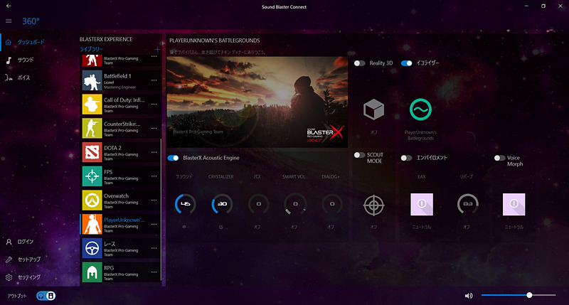
Task: Select the FPS crosshair profile icon
Action: (92, 176)
